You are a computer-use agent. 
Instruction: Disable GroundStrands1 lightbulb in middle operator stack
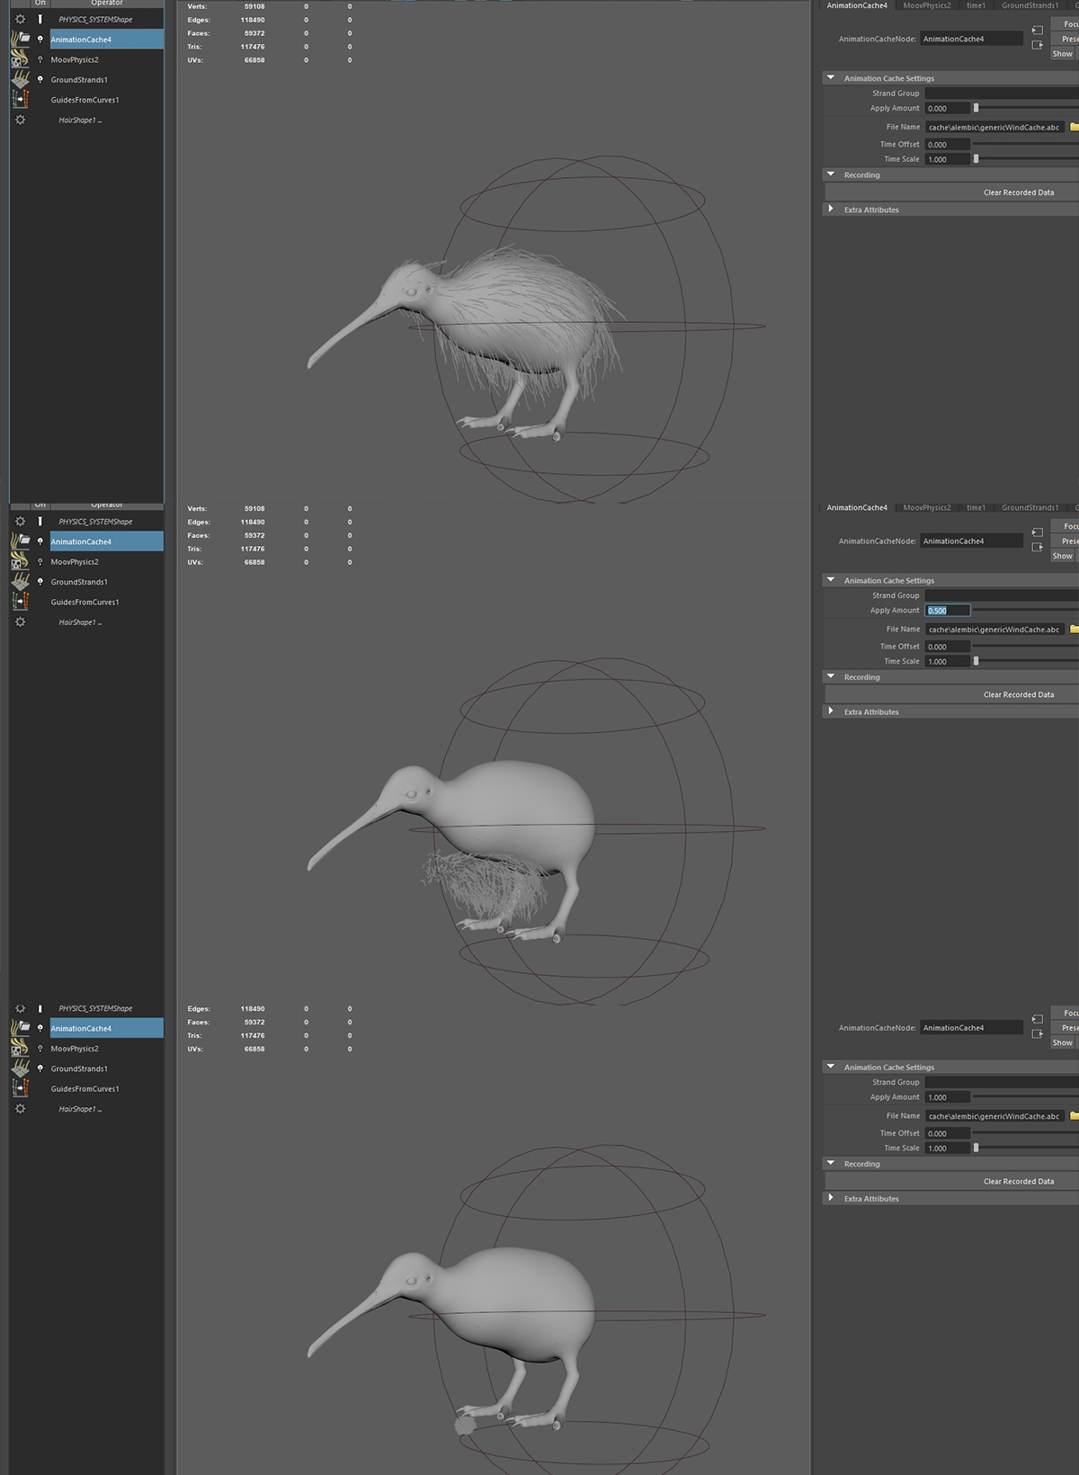coord(40,582)
